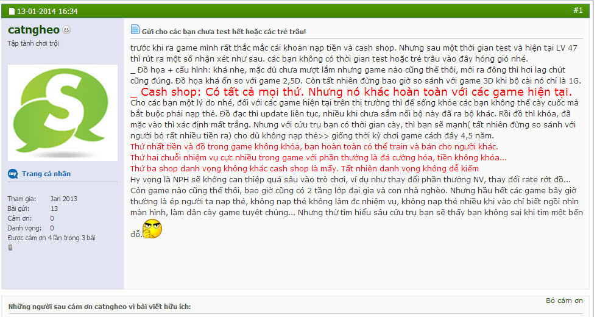Click the blue "my" profile icon
The image size is (597, 317).
pos(13,174)
